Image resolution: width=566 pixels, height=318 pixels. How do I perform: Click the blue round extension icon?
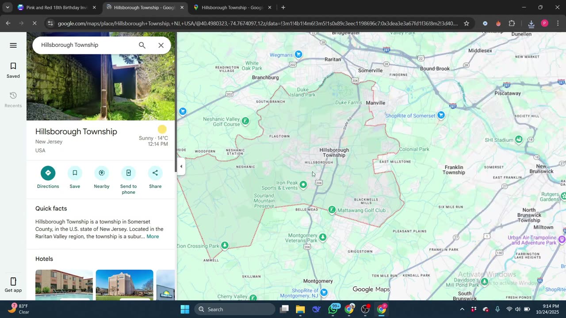485,23
